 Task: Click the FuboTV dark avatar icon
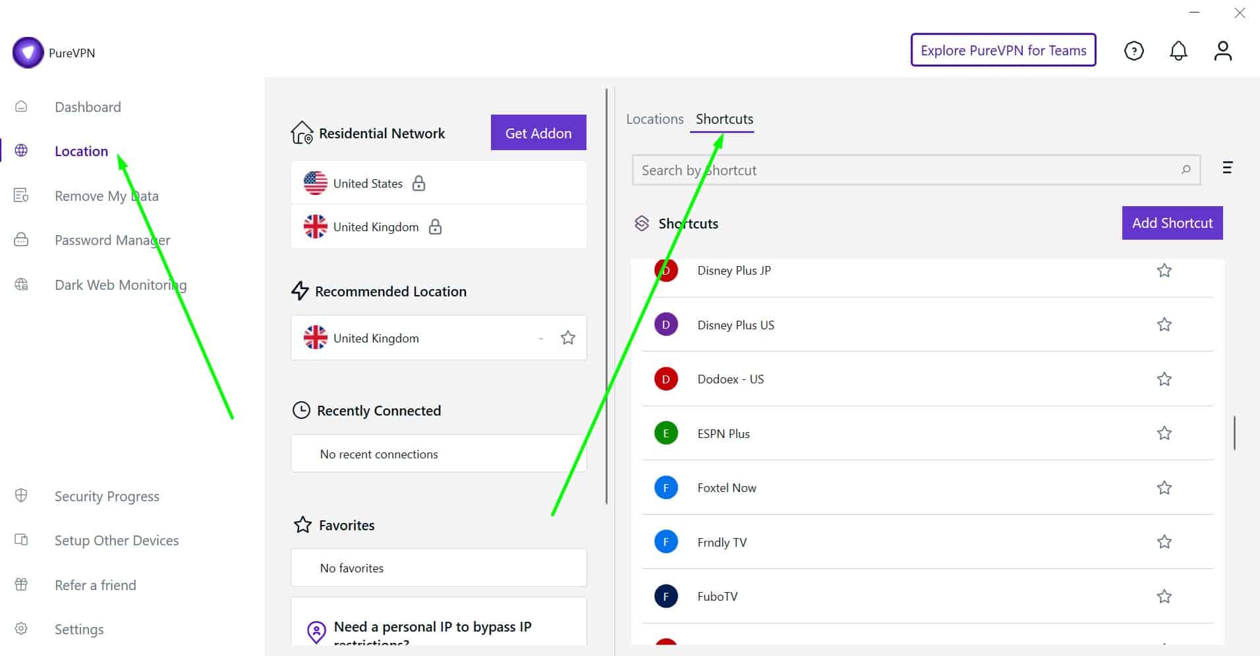(666, 596)
